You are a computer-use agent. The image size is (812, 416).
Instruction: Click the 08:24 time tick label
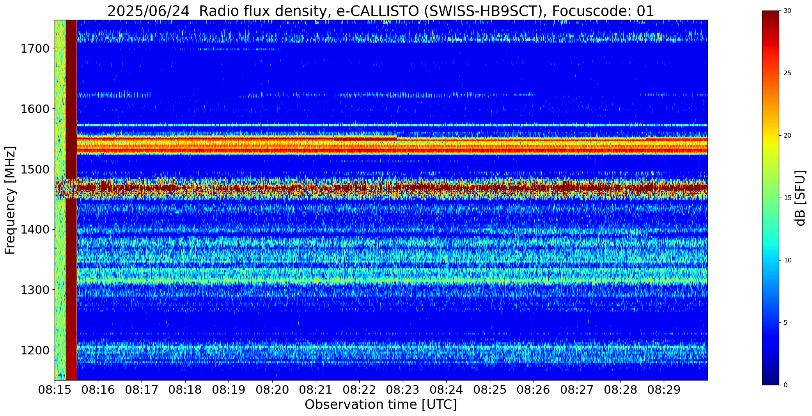(x=446, y=390)
